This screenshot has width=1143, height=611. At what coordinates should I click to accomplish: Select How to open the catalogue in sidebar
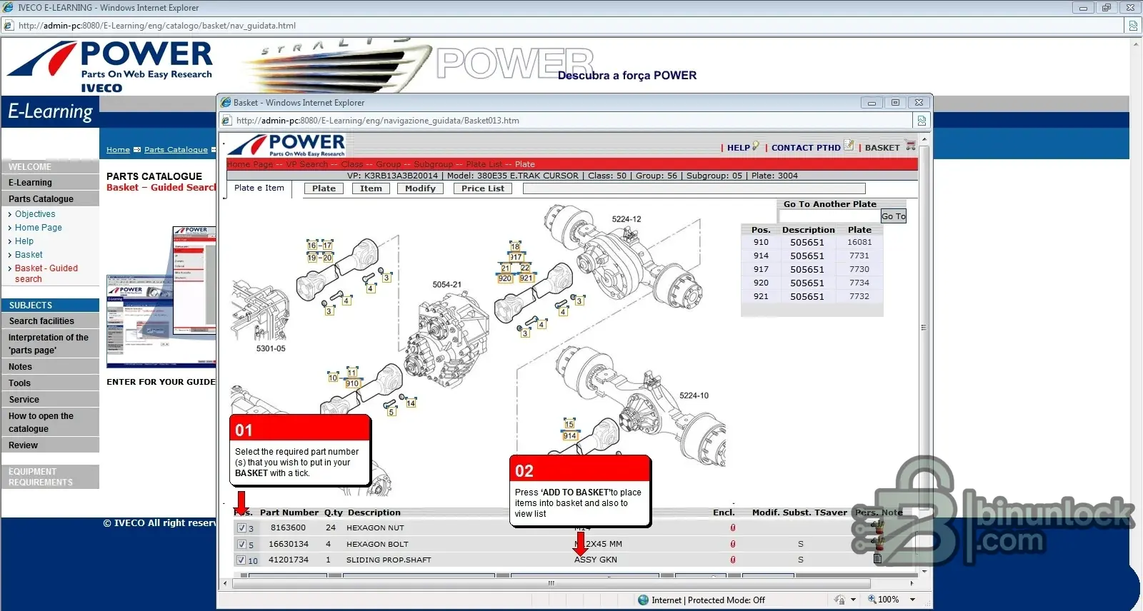click(x=50, y=423)
